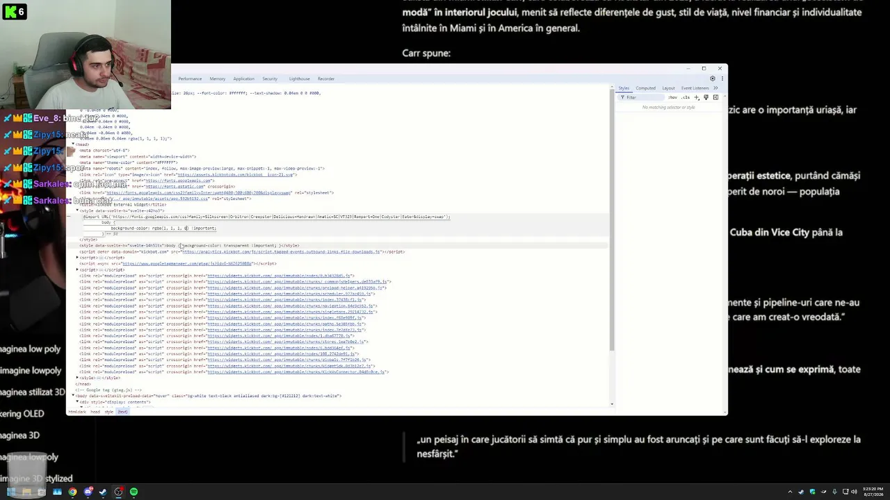Switch to the Event Listeners tab
Viewport: 890px width, 500px height.
click(695, 88)
